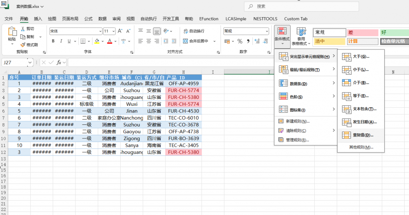Screen dimensions: 409x215
Task: Align text right in cell
Action: coord(157,41)
